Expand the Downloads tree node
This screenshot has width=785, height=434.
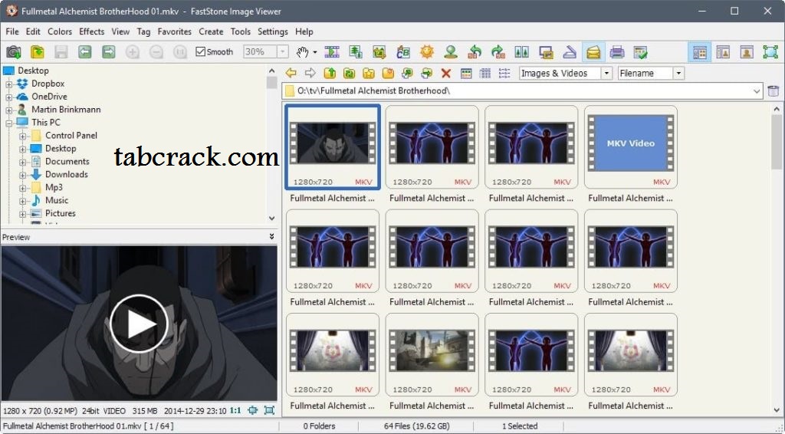click(22, 175)
